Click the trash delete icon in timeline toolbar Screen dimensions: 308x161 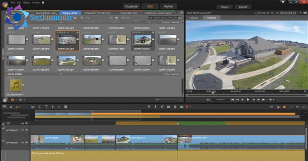pyautogui.click(x=175, y=107)
